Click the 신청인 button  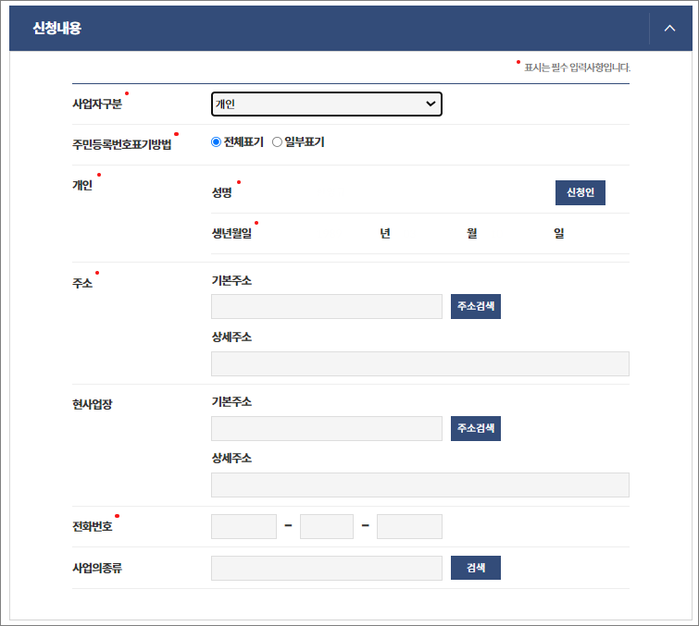click(x=580, y=192)
